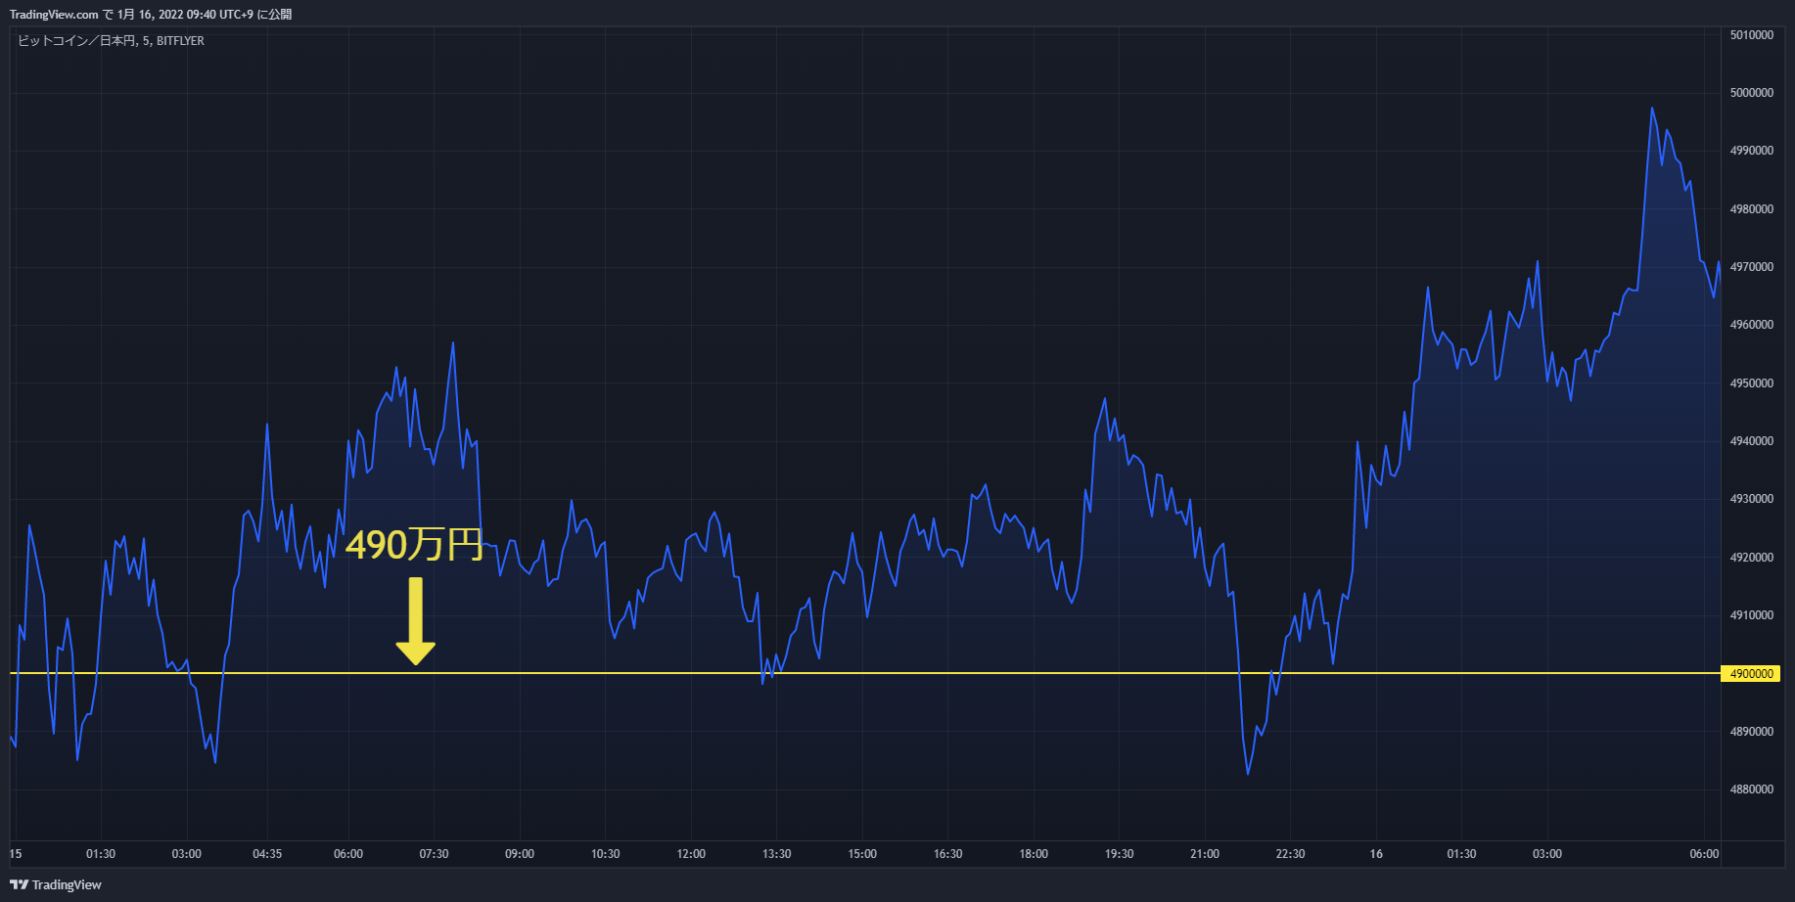
Task: Click the 22:30 time axis label
Action: click(1291, 854)
